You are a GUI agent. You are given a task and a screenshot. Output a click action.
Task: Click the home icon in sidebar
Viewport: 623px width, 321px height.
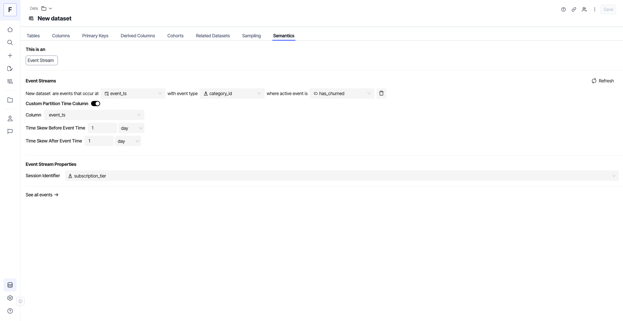pos(10,30)
